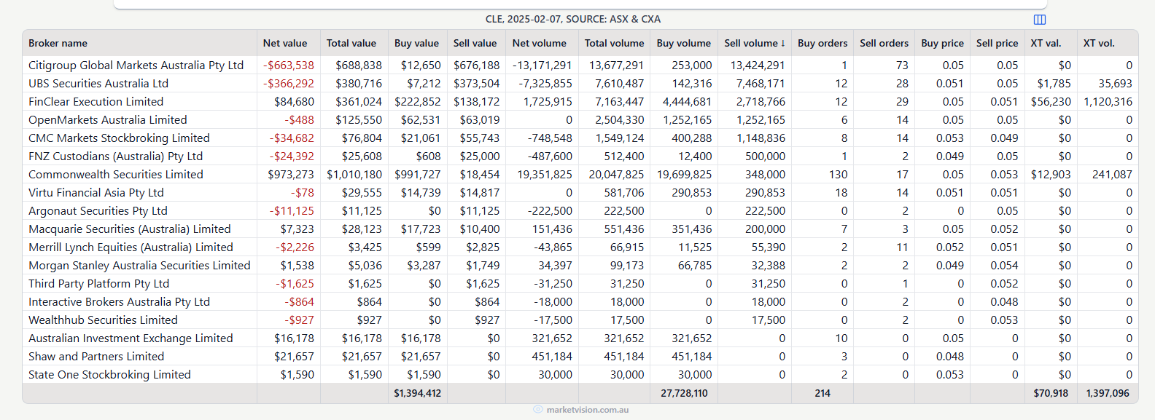
Task: Select Australian Investment Exchange Limited broker name
Action: click(131, 338)
